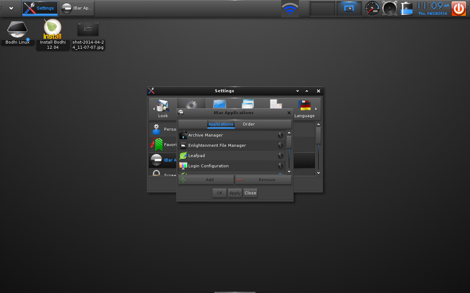The height and width of the screenshot is (293, 470).
Task: Click the Settings list scrollbar handle
Action: click(x=318, y=136)
